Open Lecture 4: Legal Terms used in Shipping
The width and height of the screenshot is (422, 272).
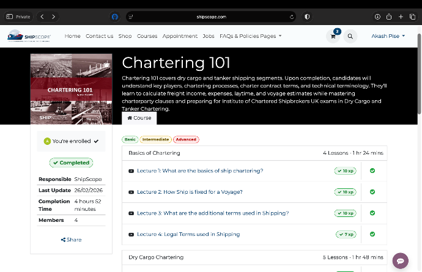tap(188, 234)
